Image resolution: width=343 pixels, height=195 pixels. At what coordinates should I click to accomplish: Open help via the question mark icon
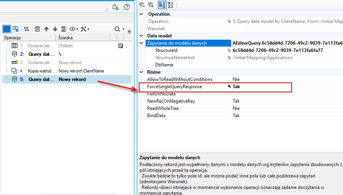[x=127, y=7]
